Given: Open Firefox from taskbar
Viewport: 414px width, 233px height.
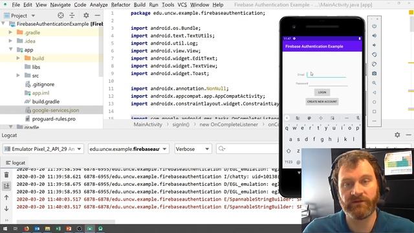Looking at the screenshot, I should (27, 228).
